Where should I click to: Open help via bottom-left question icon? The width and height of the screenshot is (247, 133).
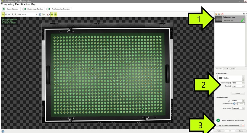(x=3, y=131)
